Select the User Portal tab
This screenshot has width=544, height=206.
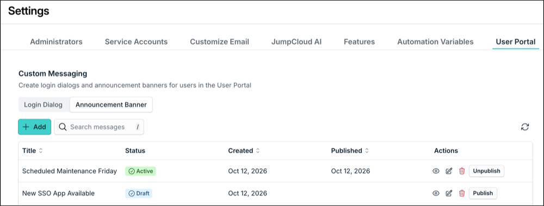pos(516,42)
